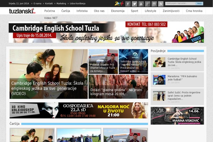Click the World Cup 2014 logo
Image resolution: width=213 pixels, height=142 pixels.
pos(119,4)
